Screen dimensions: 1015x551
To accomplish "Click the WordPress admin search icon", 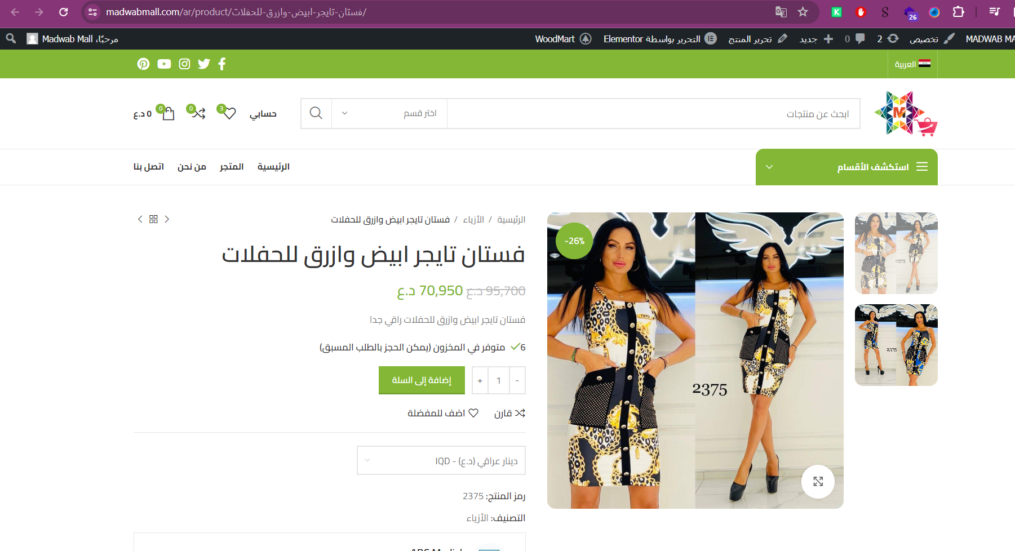I will coord(11,38).
